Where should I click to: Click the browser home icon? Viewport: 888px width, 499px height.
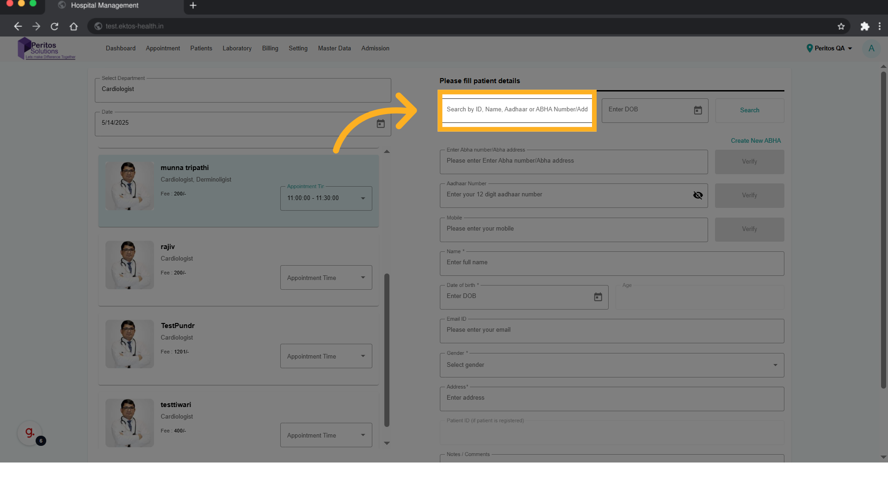pos(74,26)
